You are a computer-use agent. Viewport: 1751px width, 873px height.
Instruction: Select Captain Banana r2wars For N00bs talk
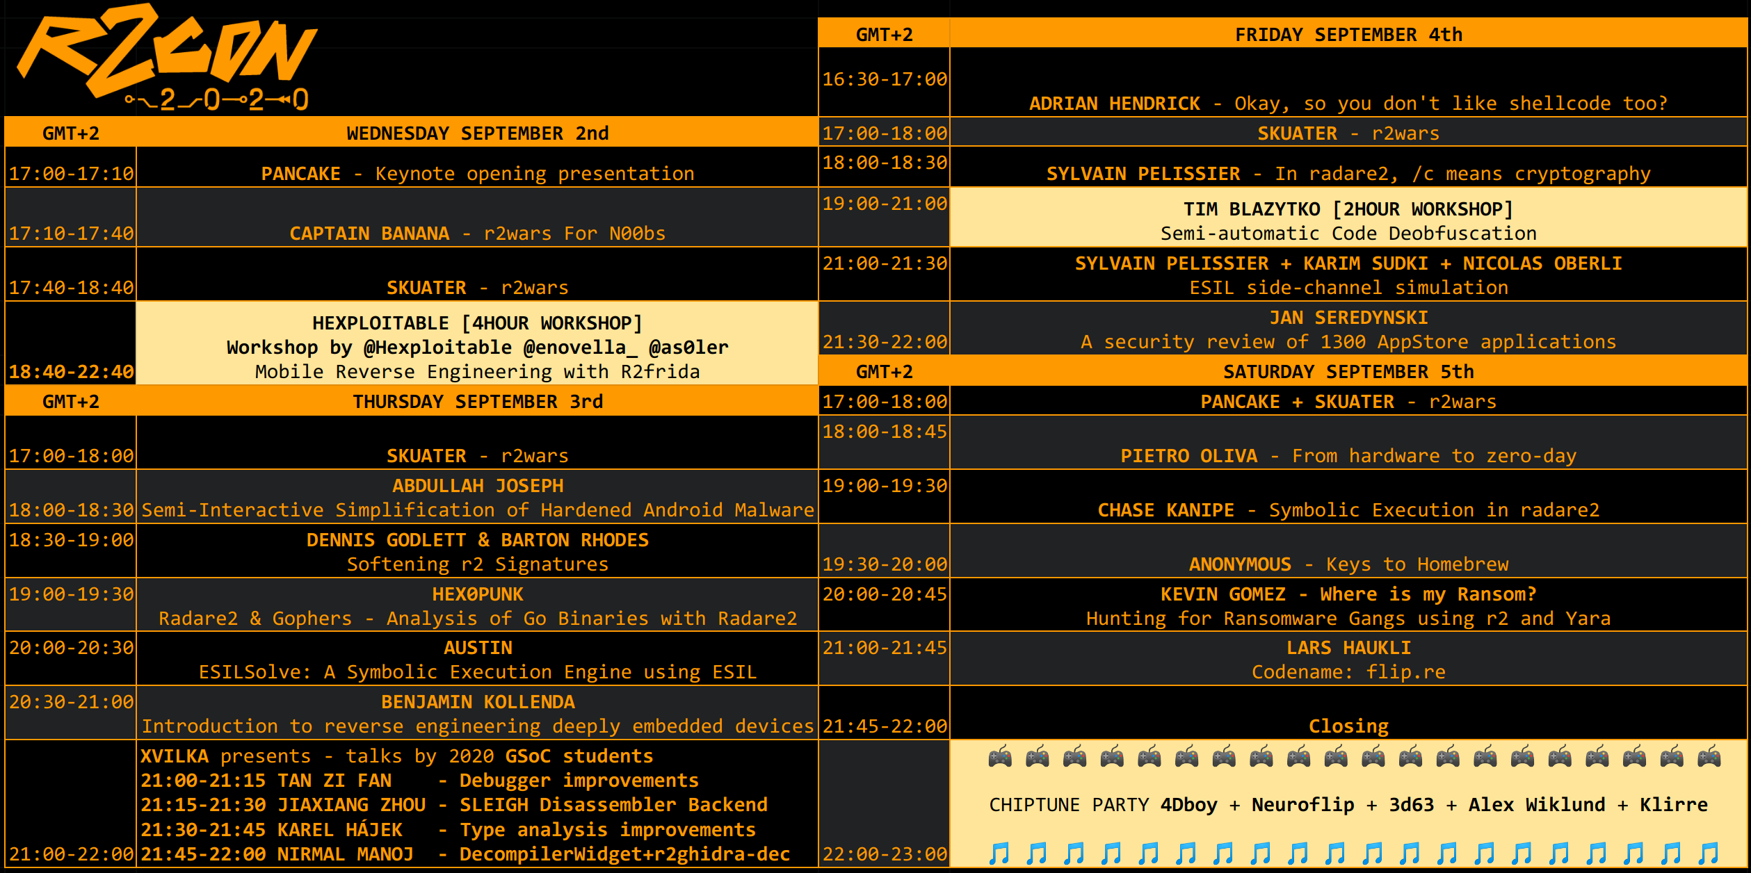pyautogui.click(x=477, y=233)
